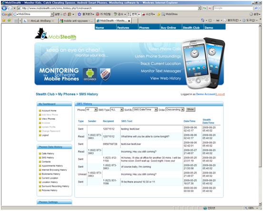263x211 pixels.
Task: Open the Order Descending dropdown
Action: (x=175, y=110)
